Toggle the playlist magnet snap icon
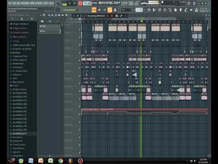Image resolution: width=218 pixels, height=164 pixels. coord(44,15)
